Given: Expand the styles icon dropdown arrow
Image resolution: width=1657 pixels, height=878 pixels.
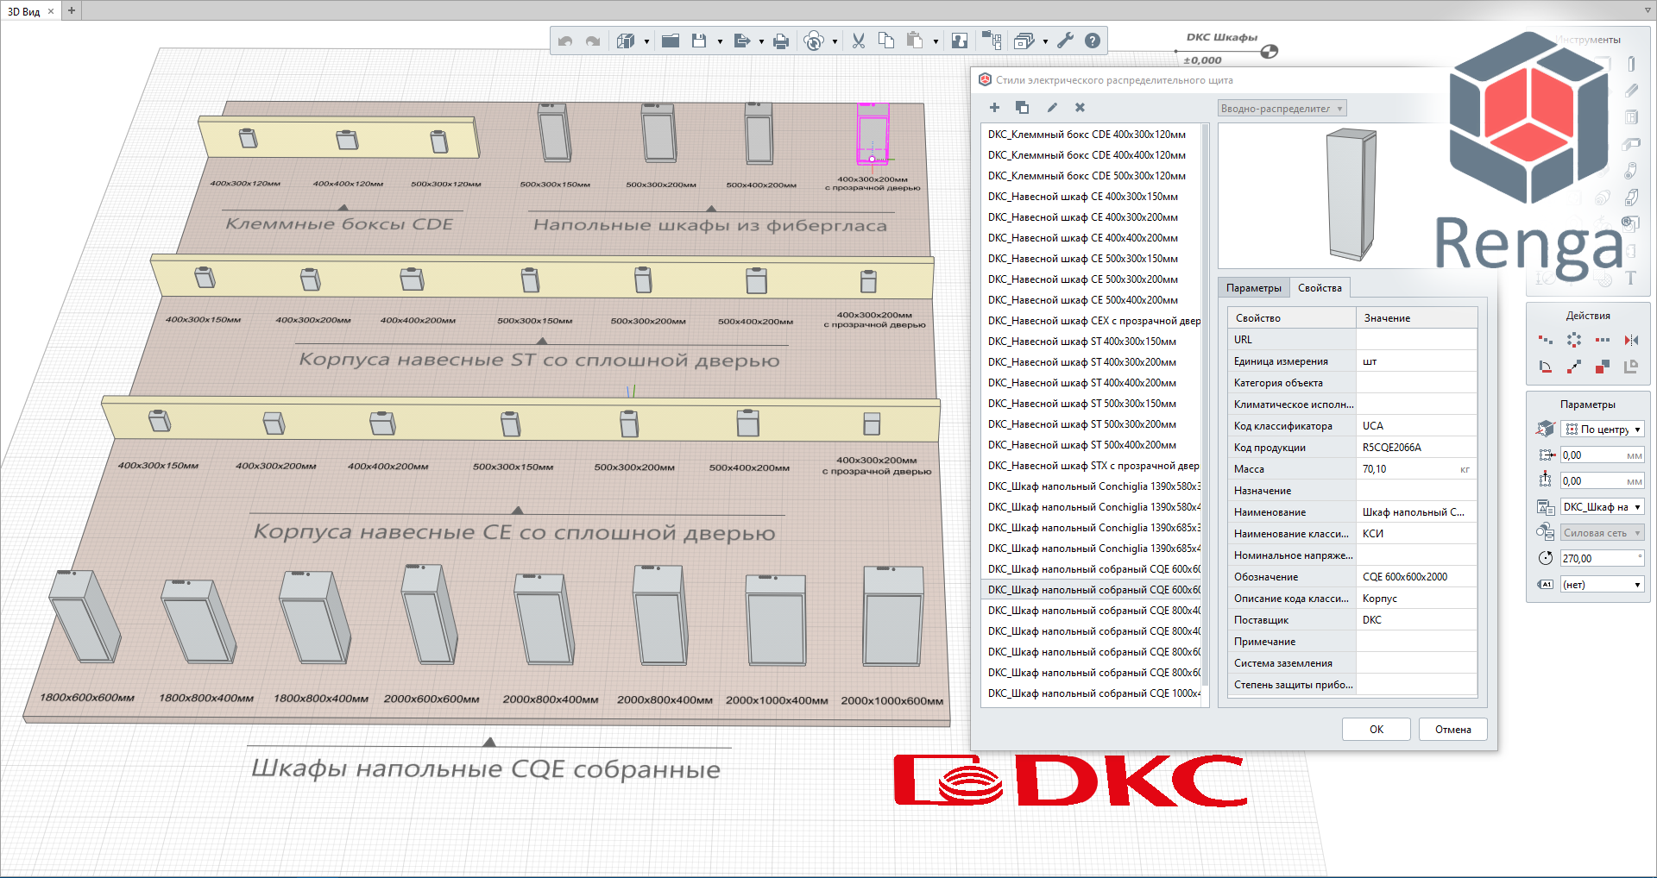Looking at the screenshot, I should [1045, 41].
